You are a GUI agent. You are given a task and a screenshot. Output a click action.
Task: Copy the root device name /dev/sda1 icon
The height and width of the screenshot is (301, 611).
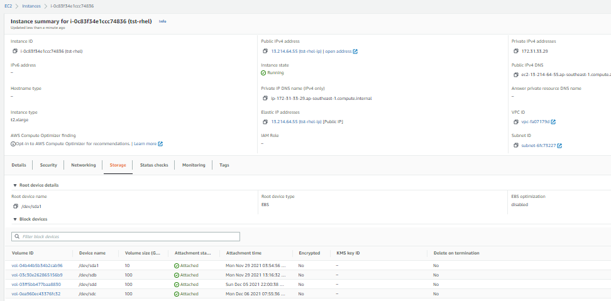click(16, 206)
